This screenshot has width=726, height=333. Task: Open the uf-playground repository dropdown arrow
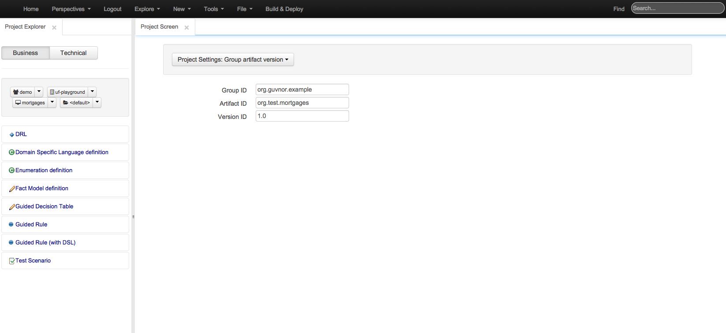click(x=92, y=92)
